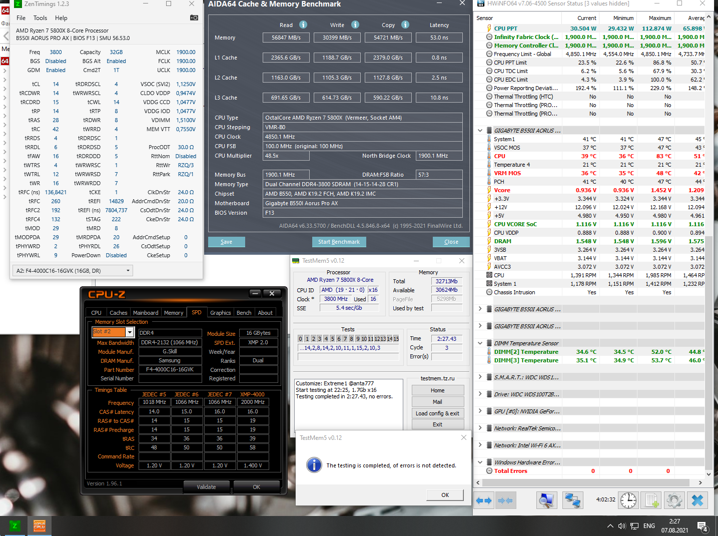
Task: Take a screenshot with ZenTimings camera icon
Action: (194, 18)
